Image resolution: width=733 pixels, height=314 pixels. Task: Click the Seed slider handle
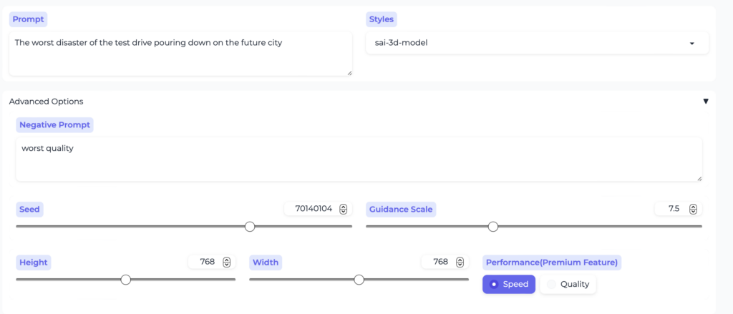click(x=250, y=227)
